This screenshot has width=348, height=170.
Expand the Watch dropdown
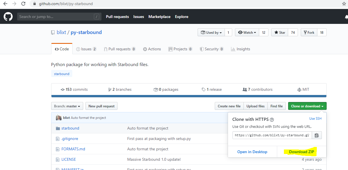[247, 33]
